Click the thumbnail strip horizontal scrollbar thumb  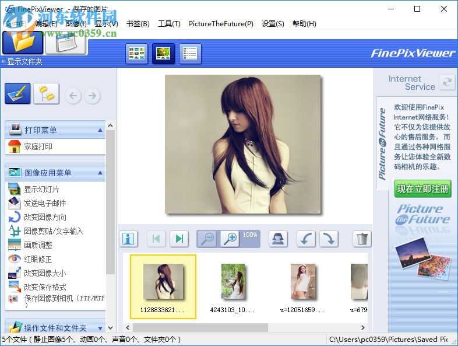click(200, 327)
